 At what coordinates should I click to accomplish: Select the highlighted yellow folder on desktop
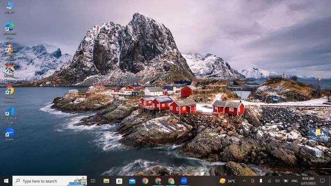coord(319,135)
